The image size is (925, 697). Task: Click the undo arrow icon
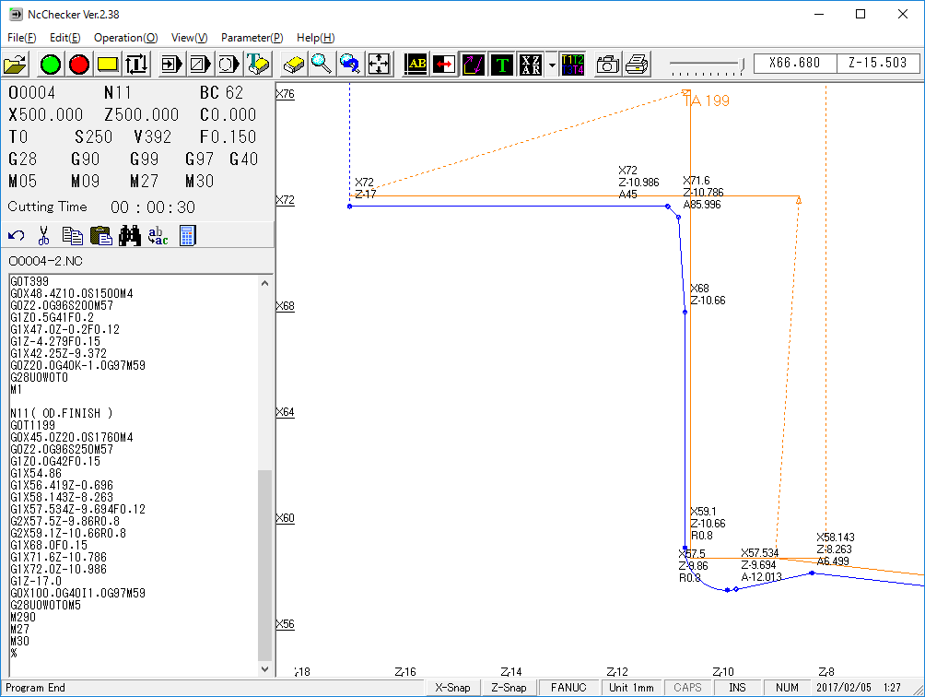(x=17, y=236)
